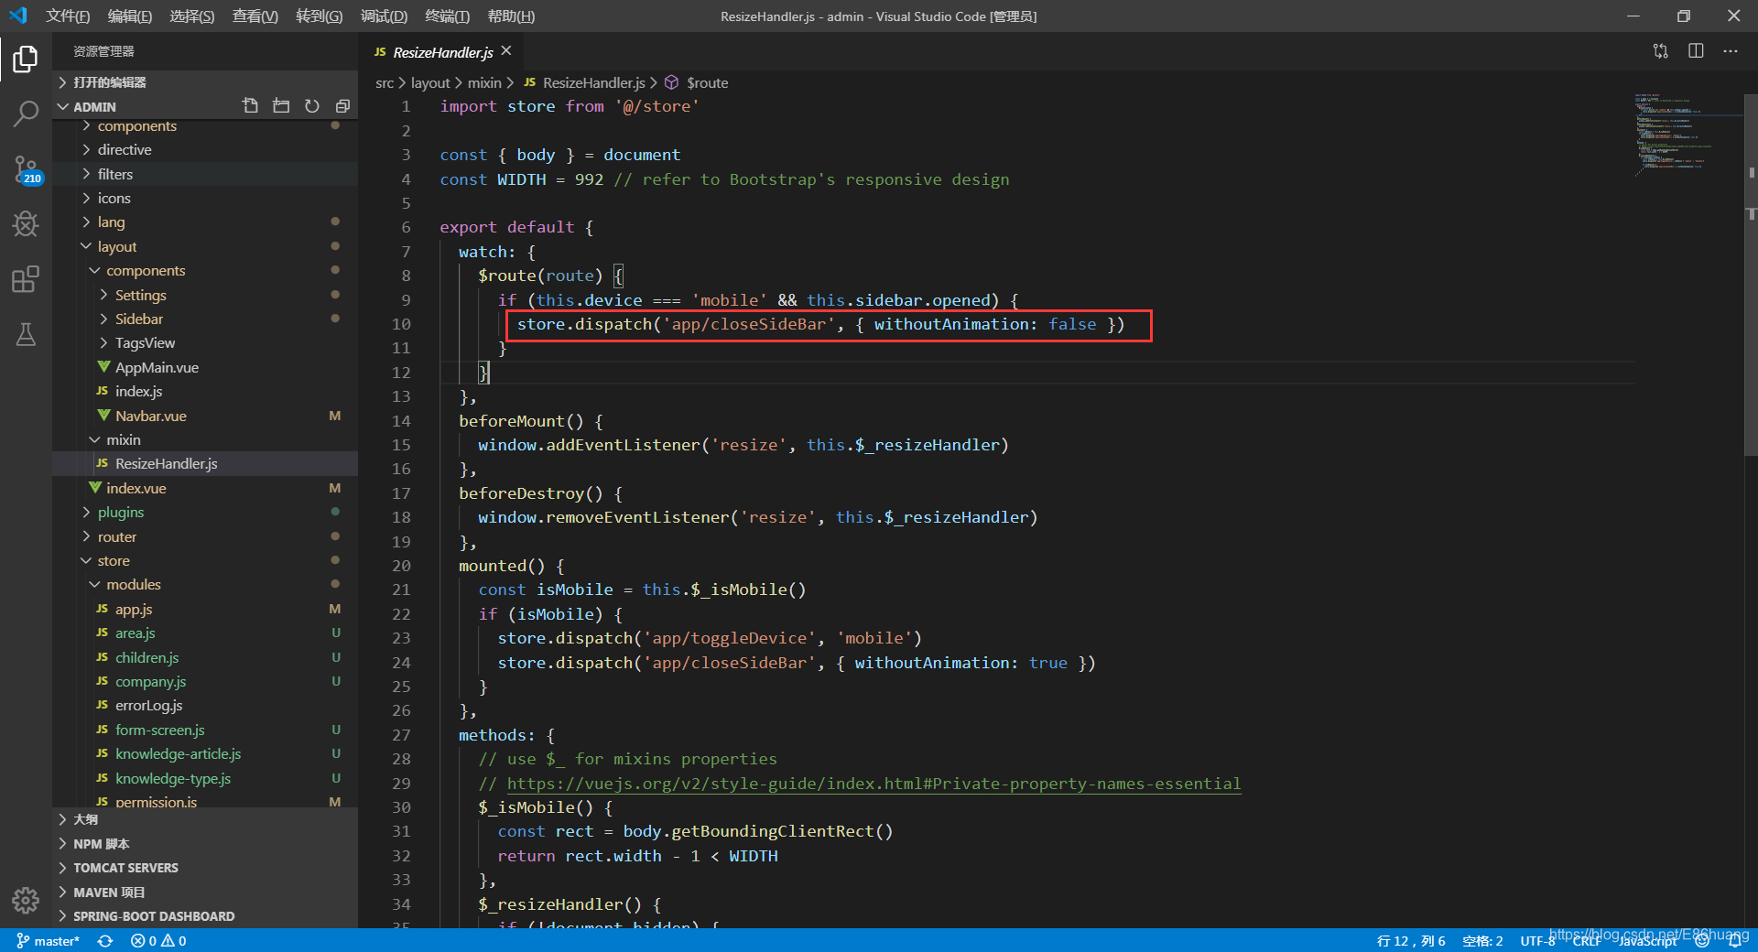Create a new folder in ADMIN explorer
This screenshot has width=1758, height=952.
click(281, 106)
